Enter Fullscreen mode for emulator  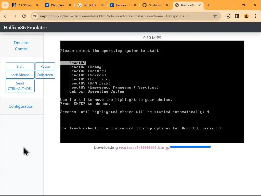45,75
